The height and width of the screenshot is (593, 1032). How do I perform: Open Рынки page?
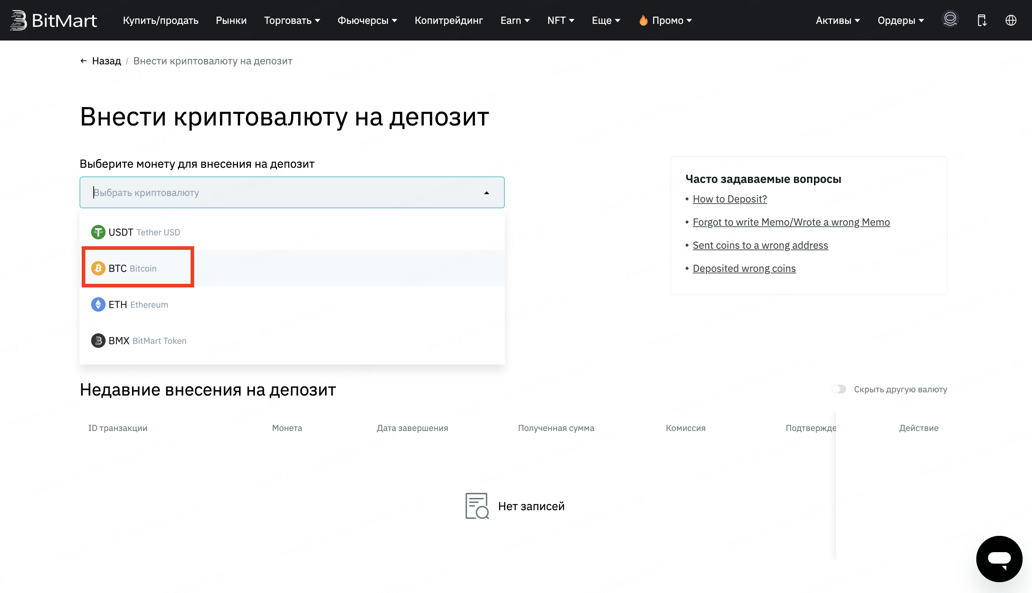(x=231, y=20)
